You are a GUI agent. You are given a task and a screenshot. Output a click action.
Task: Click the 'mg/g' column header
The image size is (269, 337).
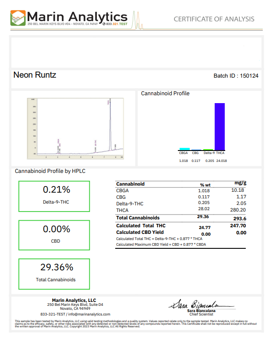[x=240, y=183]
